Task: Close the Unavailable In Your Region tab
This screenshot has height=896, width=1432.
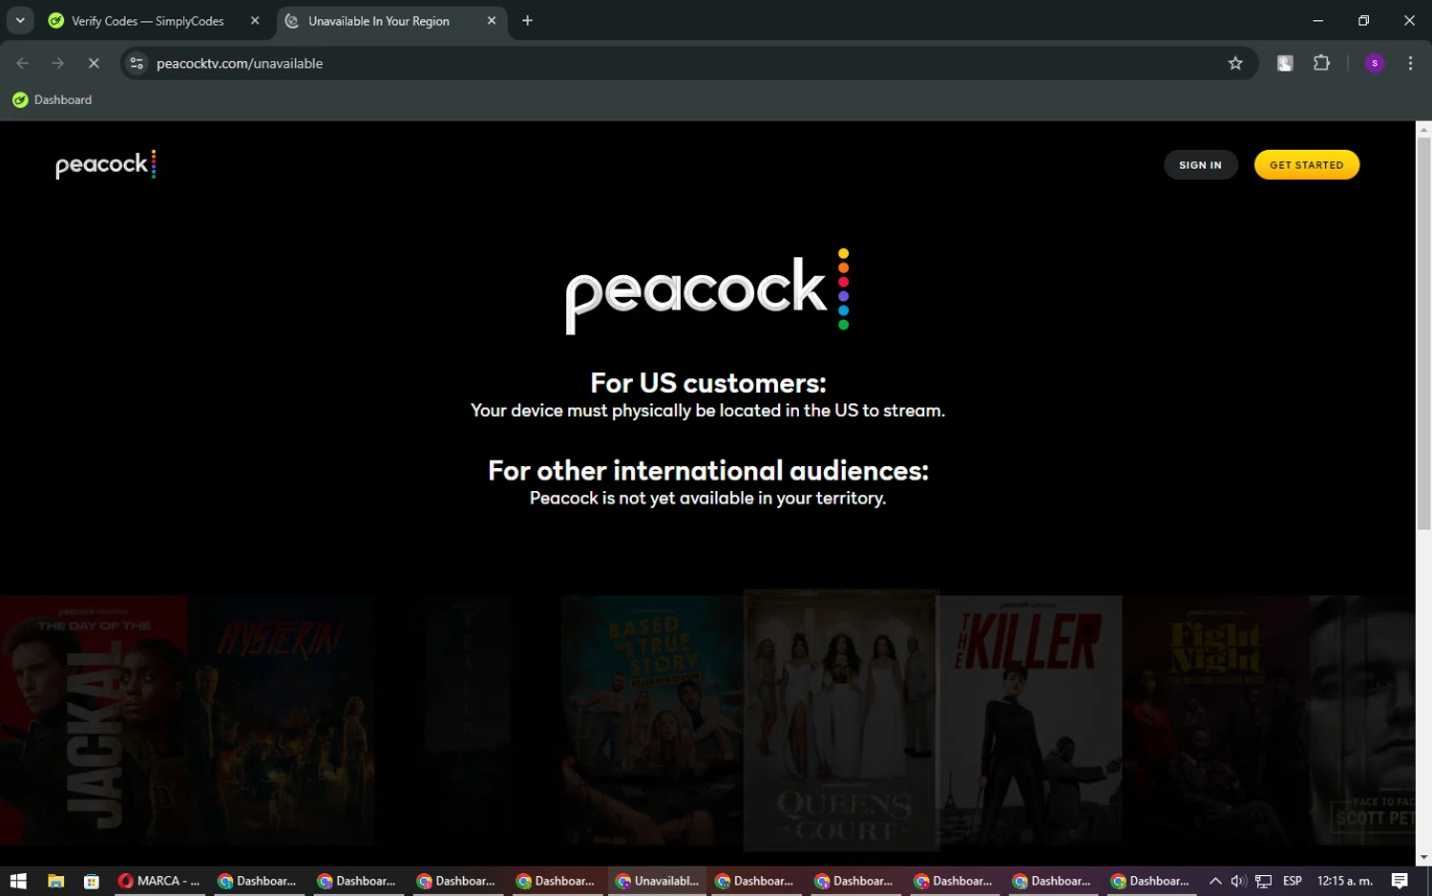Action: [x=492, y=21]
